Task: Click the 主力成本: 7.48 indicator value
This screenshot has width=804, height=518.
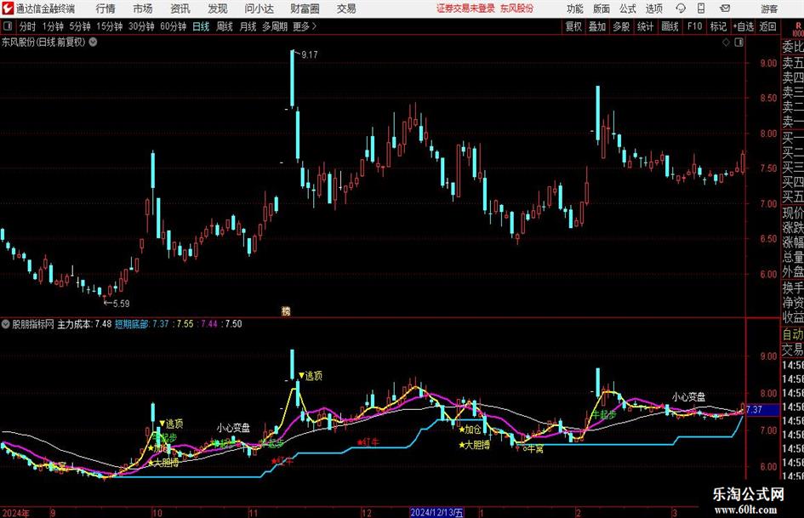Action: click(x=84, y=323)
